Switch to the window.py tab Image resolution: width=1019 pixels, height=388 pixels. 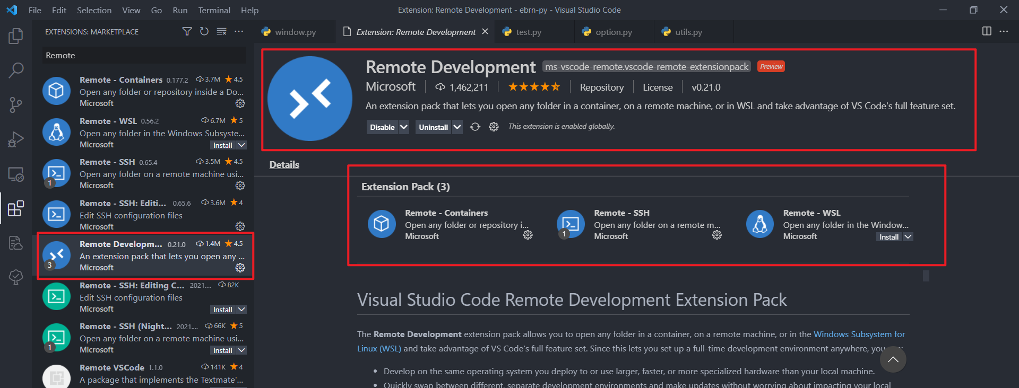[295, 32]
